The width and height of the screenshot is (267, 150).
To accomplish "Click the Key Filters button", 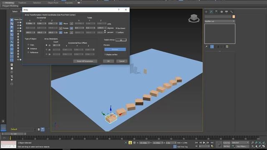I will click(x=242, y=146).
